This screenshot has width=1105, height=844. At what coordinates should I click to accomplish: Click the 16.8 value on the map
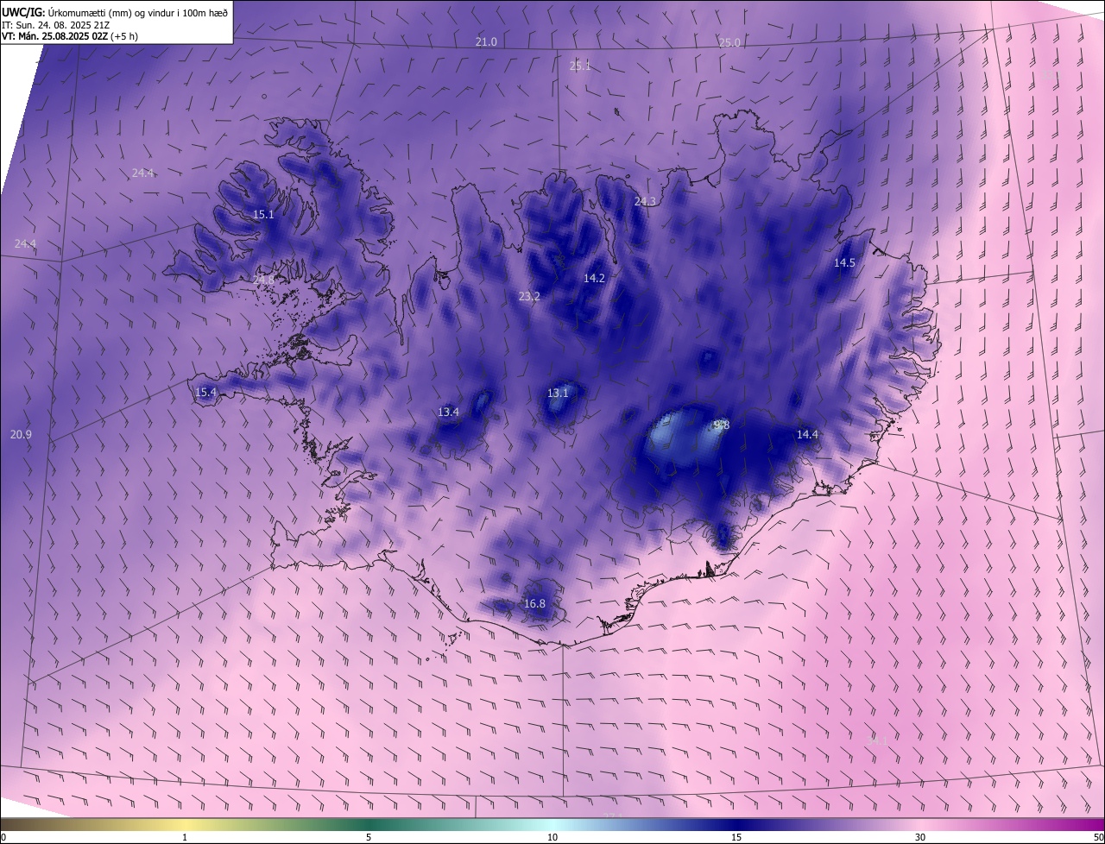534,603
